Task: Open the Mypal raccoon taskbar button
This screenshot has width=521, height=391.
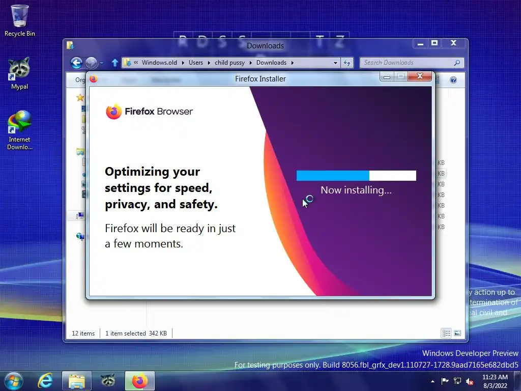Action: tap(108, 381)
